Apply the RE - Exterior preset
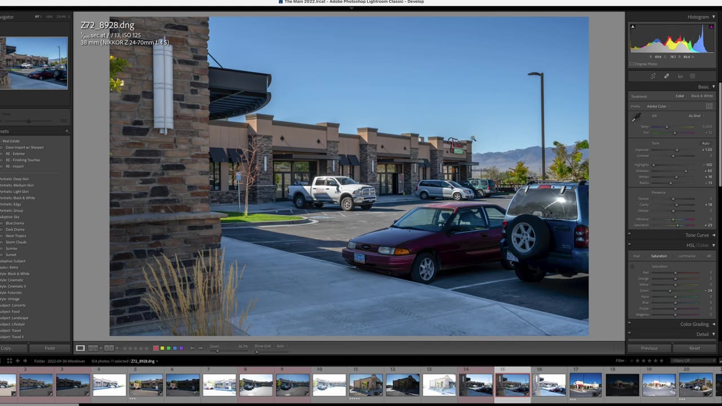Viewport: 722px width, 406px height. coord(15,153)
